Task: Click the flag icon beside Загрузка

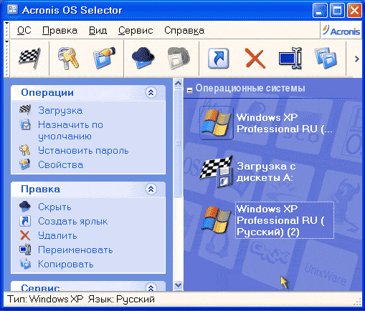Action: click(x=25, y=110)
